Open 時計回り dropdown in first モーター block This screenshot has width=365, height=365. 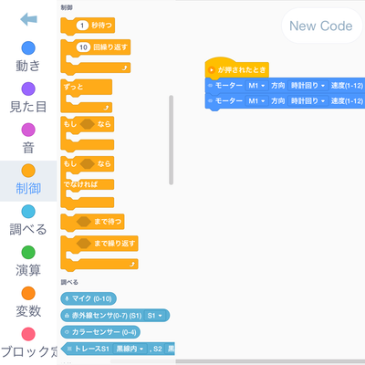(x=308, y=86)
